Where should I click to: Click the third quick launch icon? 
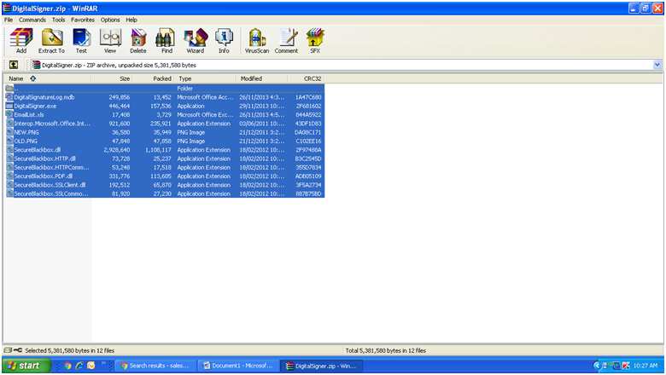click(x=91, y=366)
